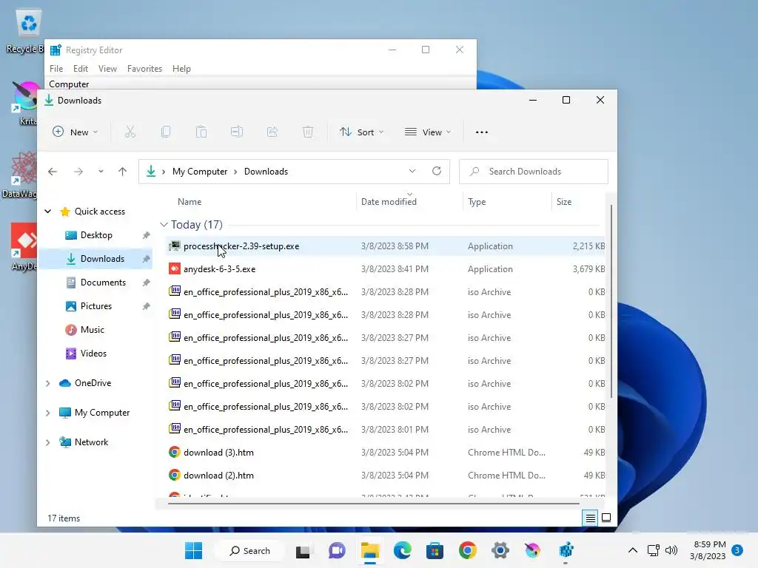The height and width of the screenshot is (568, 758).
Task: Open View menu in Registry Editor
Action: click(107, 69)
